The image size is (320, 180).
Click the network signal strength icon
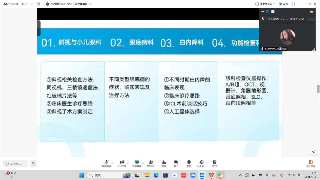pyautogui.click(x=32, y=4)
